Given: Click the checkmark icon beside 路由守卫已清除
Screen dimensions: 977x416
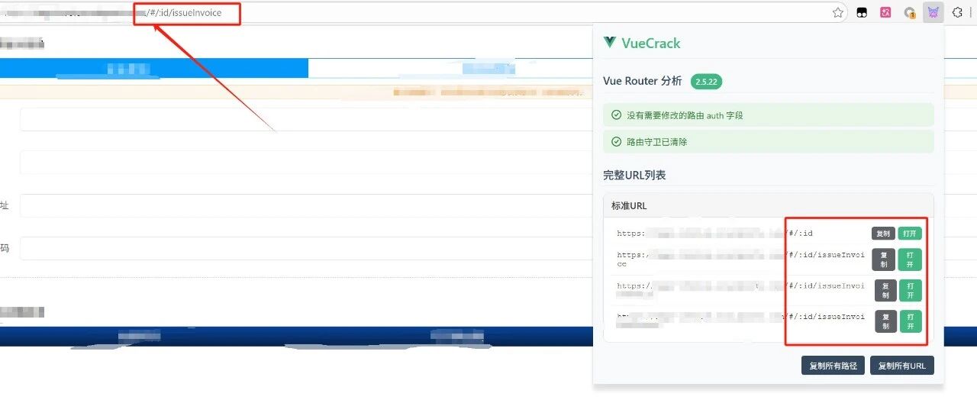Looking at the screenshot, I should click(x=616, y=141).
